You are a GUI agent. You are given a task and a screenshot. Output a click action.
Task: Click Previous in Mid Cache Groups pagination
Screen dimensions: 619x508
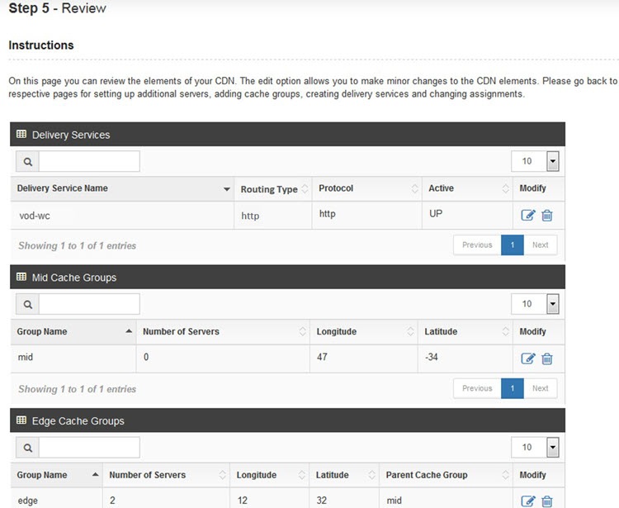[477, 388]
